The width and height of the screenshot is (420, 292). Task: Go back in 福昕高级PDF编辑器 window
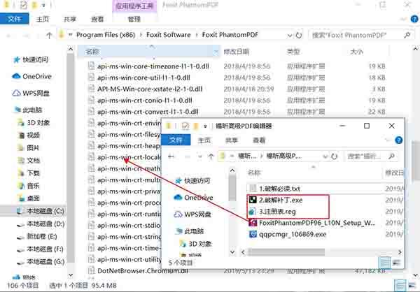171,156
